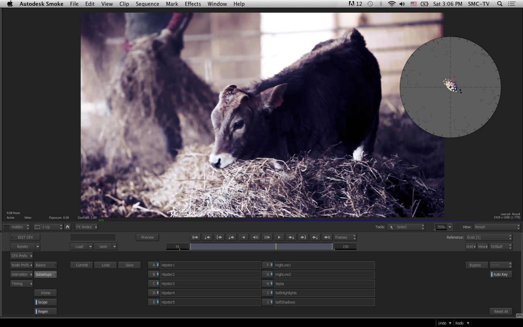Click the keyboard icon below Reset All

click(519, 315)
